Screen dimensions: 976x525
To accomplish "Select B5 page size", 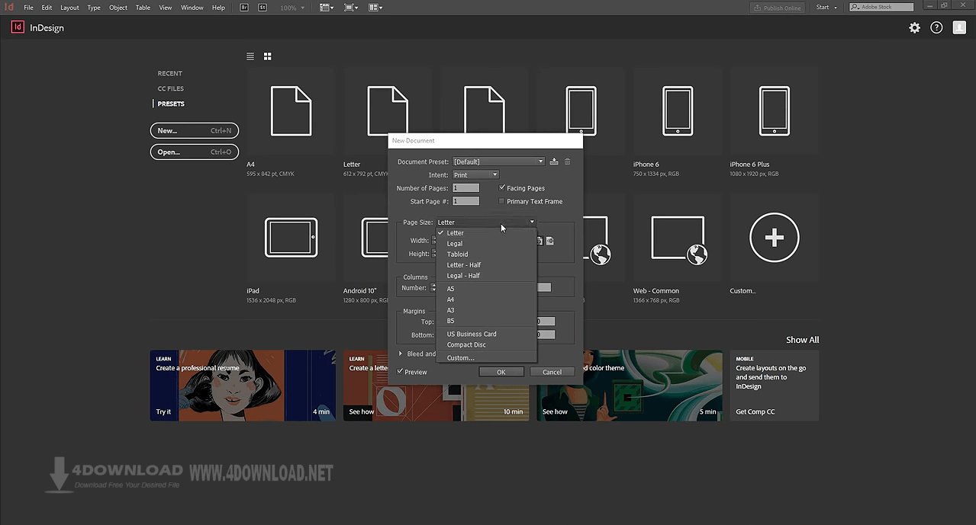I will click(x=486, y=321).
